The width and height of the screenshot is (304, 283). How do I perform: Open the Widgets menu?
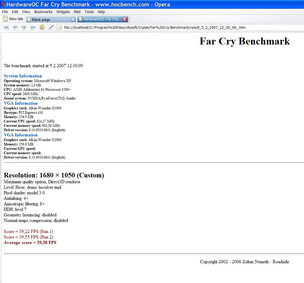coord(63,12)
